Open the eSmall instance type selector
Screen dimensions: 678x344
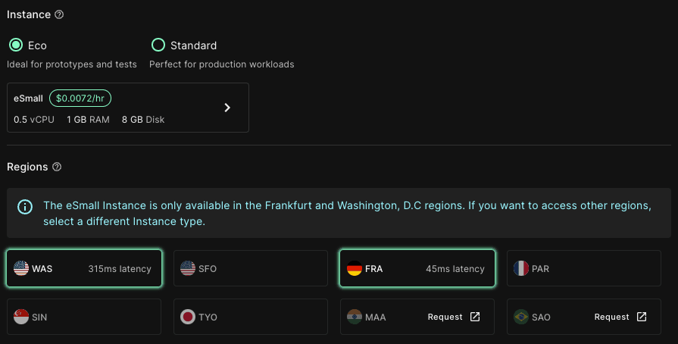click(127, 108)
